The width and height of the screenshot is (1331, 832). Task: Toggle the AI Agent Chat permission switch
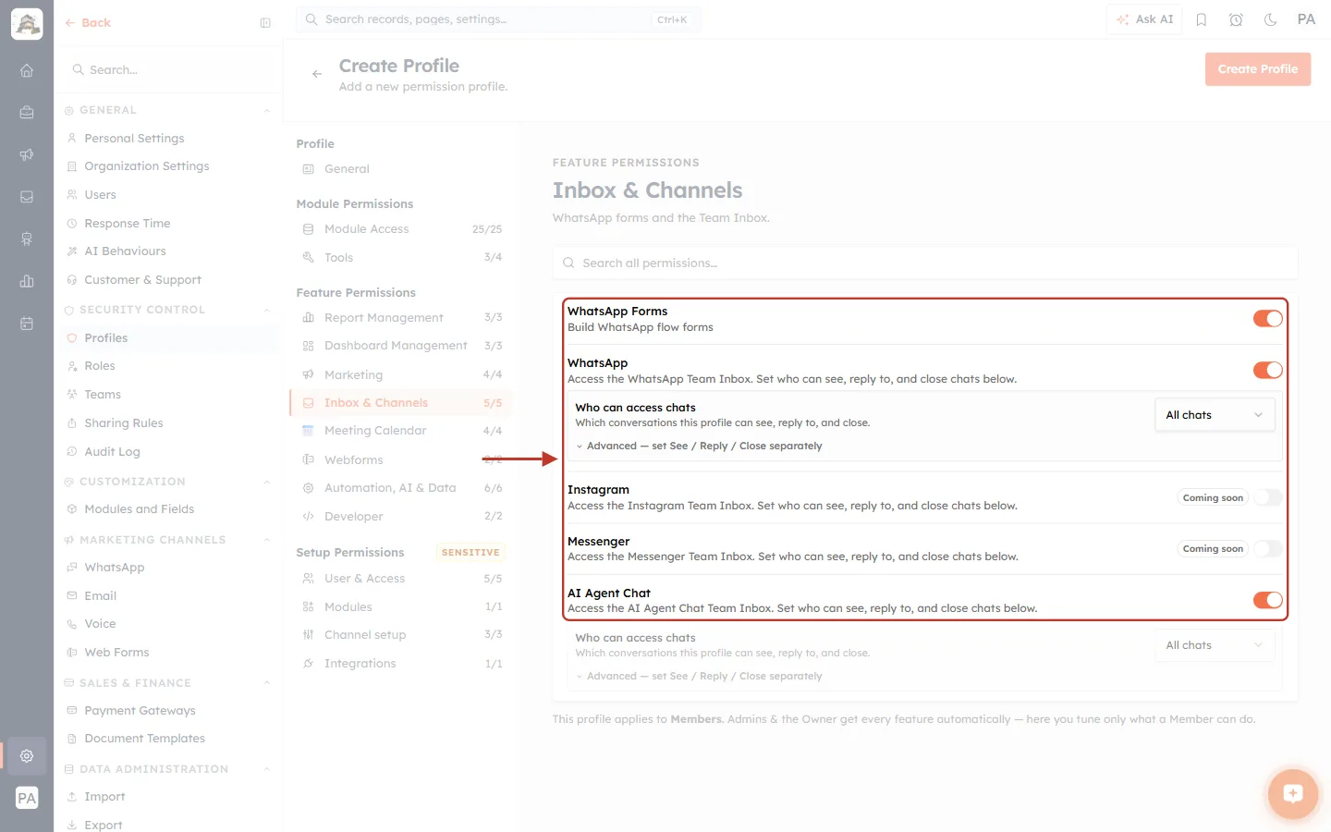click(1267, 600)
